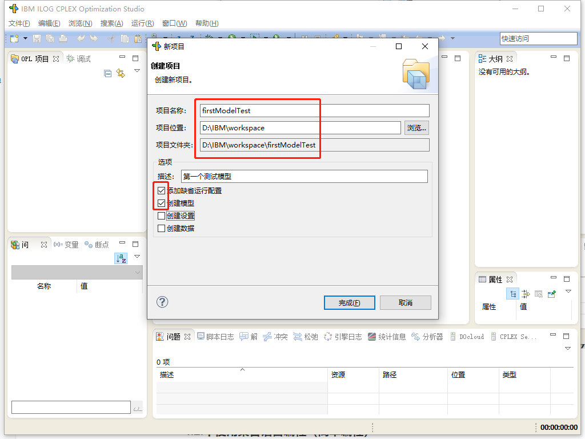The width and height of the screenshot is (585, 439).
Task: Click the alphabetical sort icon in the variables panel
Action: tap(121, 258)
